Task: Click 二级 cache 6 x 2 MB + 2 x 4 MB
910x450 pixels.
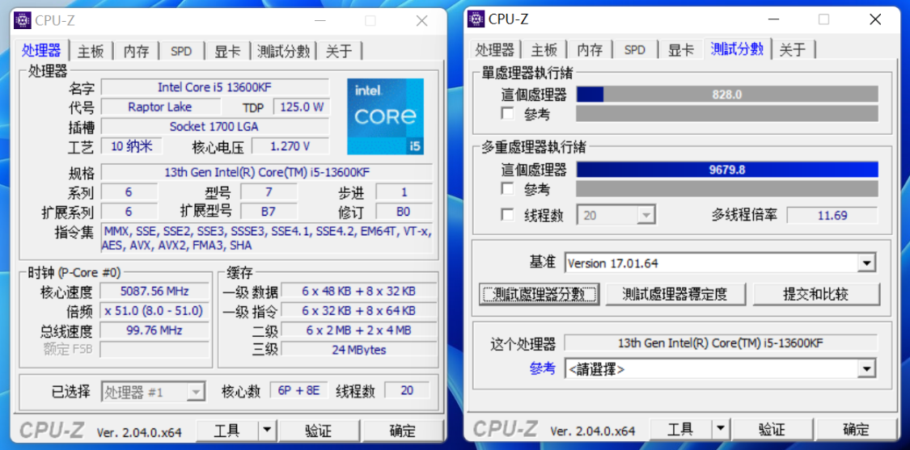Action: [359, 330]
